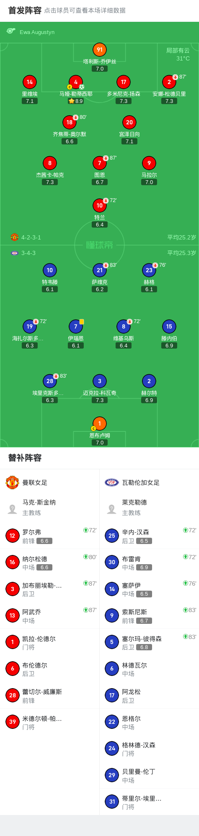
Task: Tap 伊瑙恩 number 7 with yellow card
Action: [76, 326]
